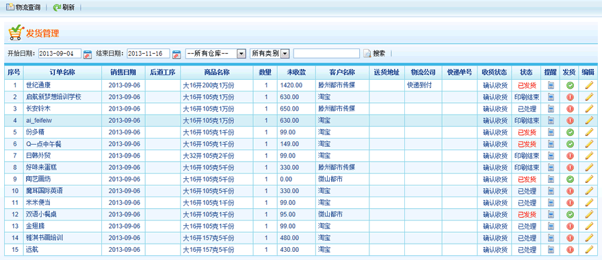
Task: Expand the 所有类别 category dropdown
Action: click(269, 54)
